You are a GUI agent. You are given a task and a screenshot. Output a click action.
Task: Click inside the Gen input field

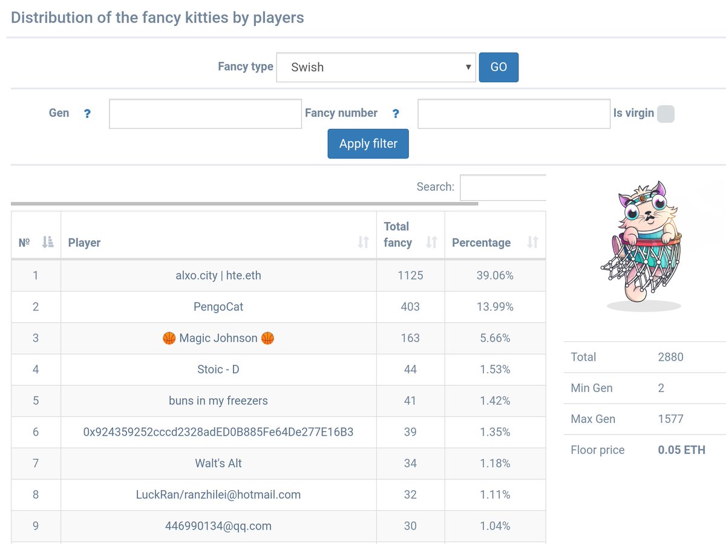[x=205, y=113]
